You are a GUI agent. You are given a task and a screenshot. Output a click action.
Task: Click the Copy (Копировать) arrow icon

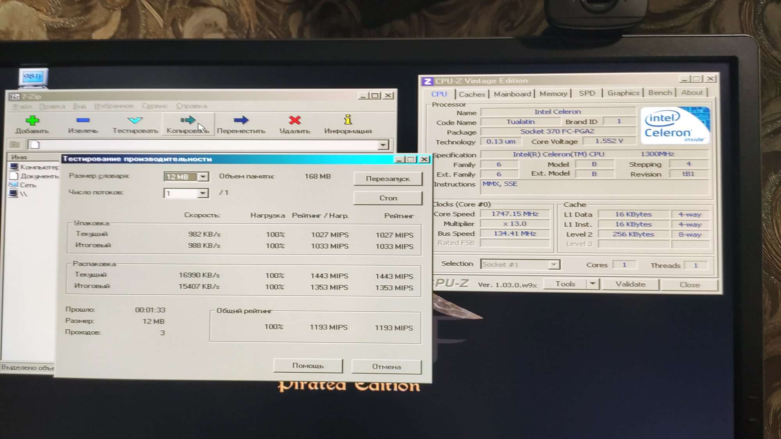pos(187,119)
